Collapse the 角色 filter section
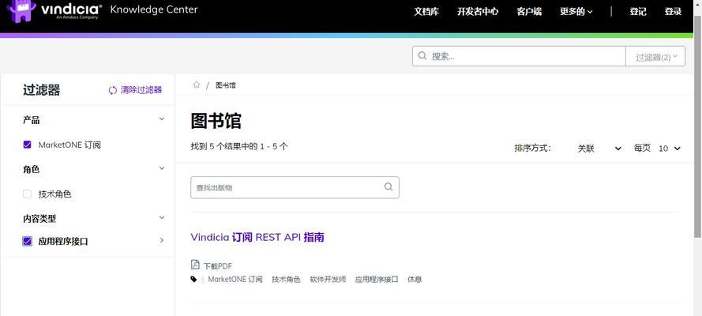Screen dimensions: 702x316 point(162,169)
